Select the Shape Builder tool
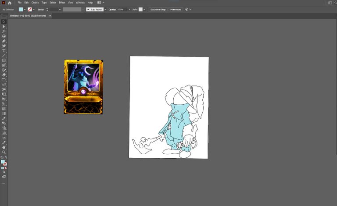Screen dimensions: 337x206 [x=4, y=99]
